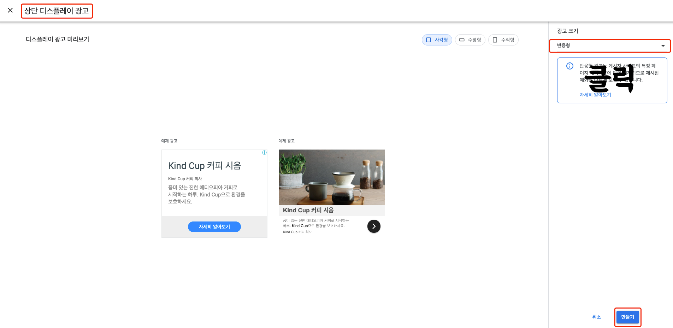
Task: Click the 디스플레이 광고 미리보기 heading
Action: tap(57, 40)
